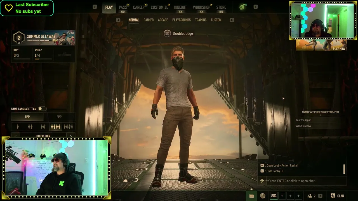This screenshot has height=201, width=358.
Task: Invite suggested player xxCSK-Callerxx
Action: [303, 126]
